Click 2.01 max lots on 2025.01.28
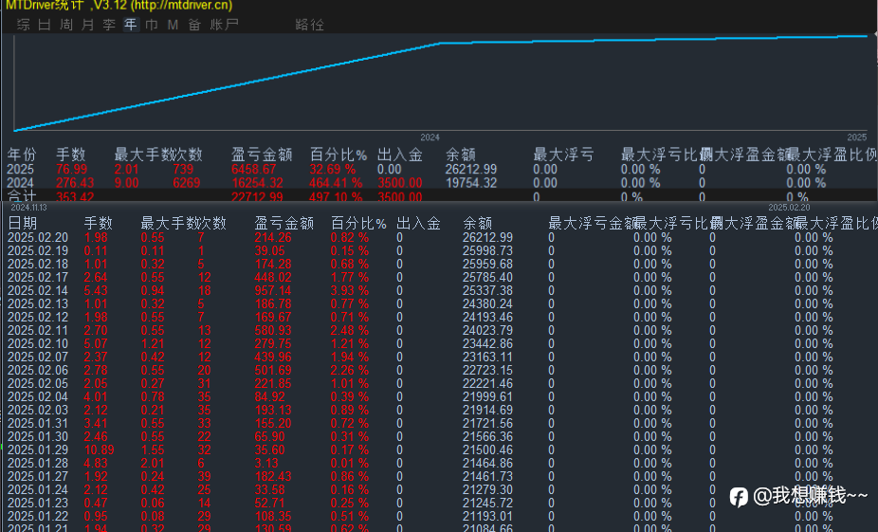The height and width of the screenshot is (532, 878). point(153,464)
